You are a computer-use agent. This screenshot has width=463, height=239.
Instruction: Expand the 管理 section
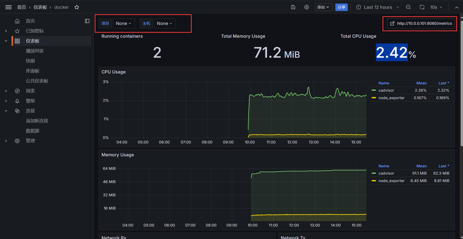click(6, 141)
